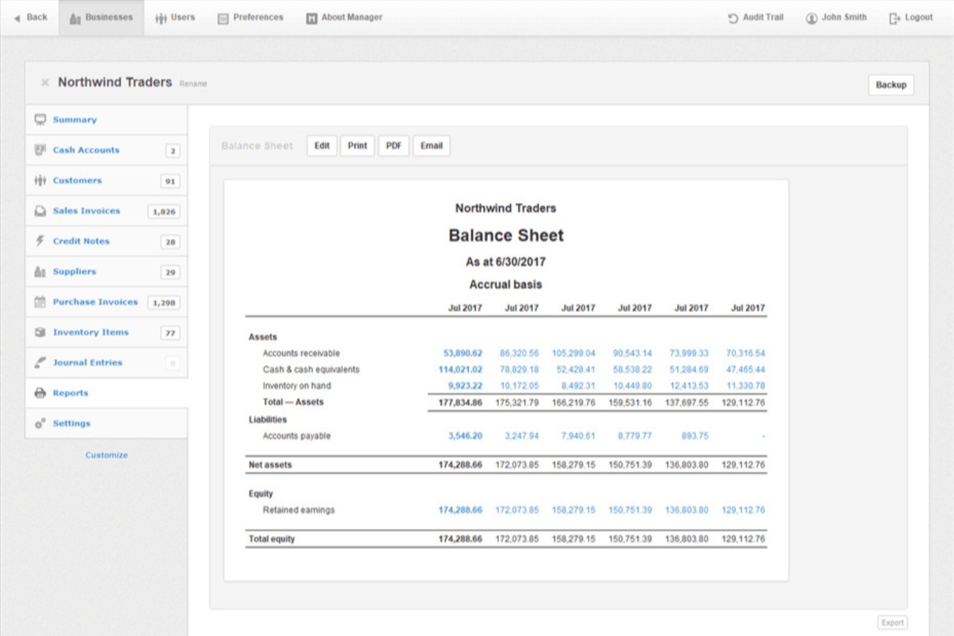Go to the Users section
Screen dimensions: 954x636
tap(175, 17)
